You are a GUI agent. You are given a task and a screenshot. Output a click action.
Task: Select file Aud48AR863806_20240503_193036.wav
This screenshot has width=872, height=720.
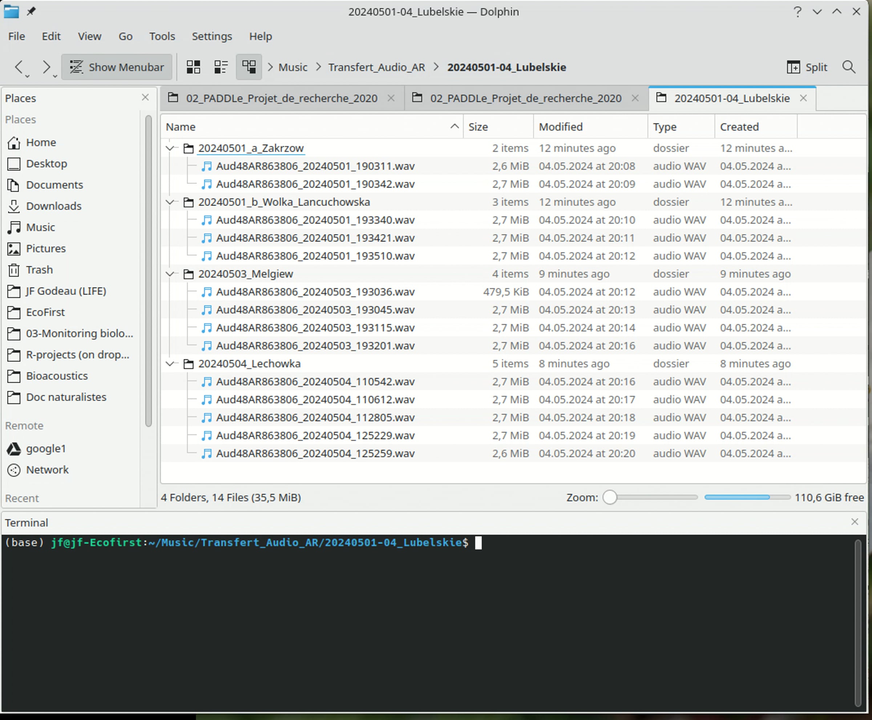click(x=315, y=292)
